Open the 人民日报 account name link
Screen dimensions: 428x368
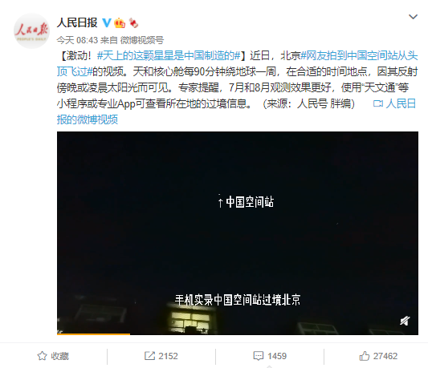pos(77,22)
